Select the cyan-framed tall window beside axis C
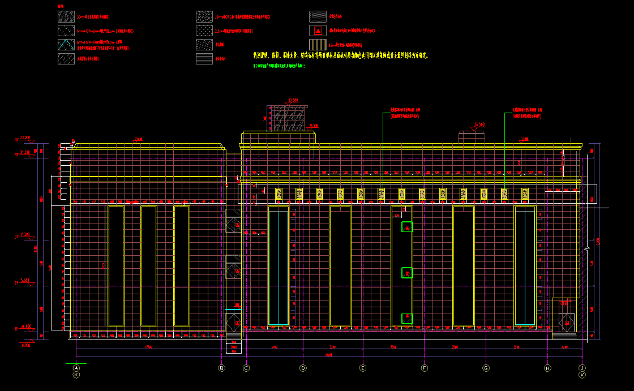Viewport: 634px width, 391px height. pyautogui.click(x=278, y=267)
